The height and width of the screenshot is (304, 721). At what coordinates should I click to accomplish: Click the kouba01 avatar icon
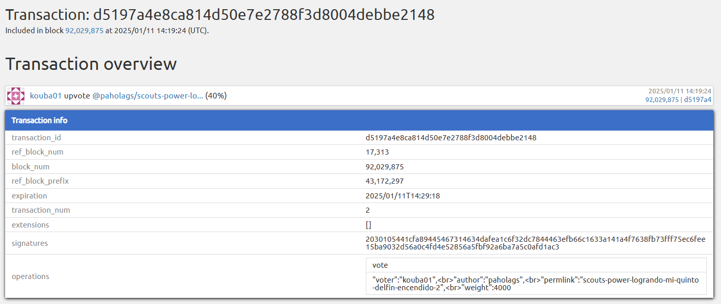pyautogui.click(x=16, y=95)
